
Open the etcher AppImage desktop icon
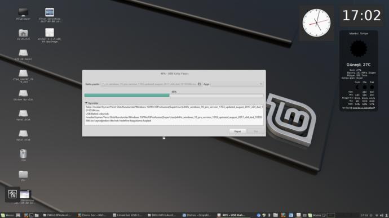(x=50, y=33)
